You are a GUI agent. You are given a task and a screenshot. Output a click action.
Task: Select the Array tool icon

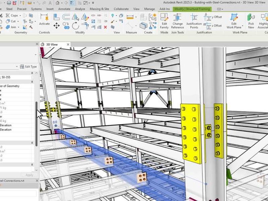click(x=93, y=21)
